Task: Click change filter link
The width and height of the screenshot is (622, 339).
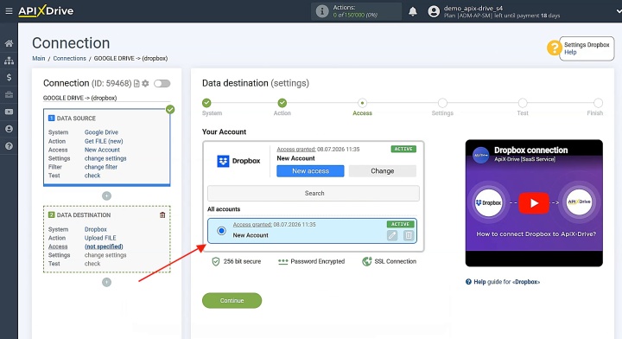Action: 101,167
